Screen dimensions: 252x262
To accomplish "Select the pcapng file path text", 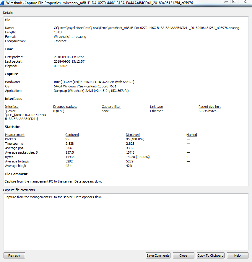I will pyautogui.click(x=147, y=28).
